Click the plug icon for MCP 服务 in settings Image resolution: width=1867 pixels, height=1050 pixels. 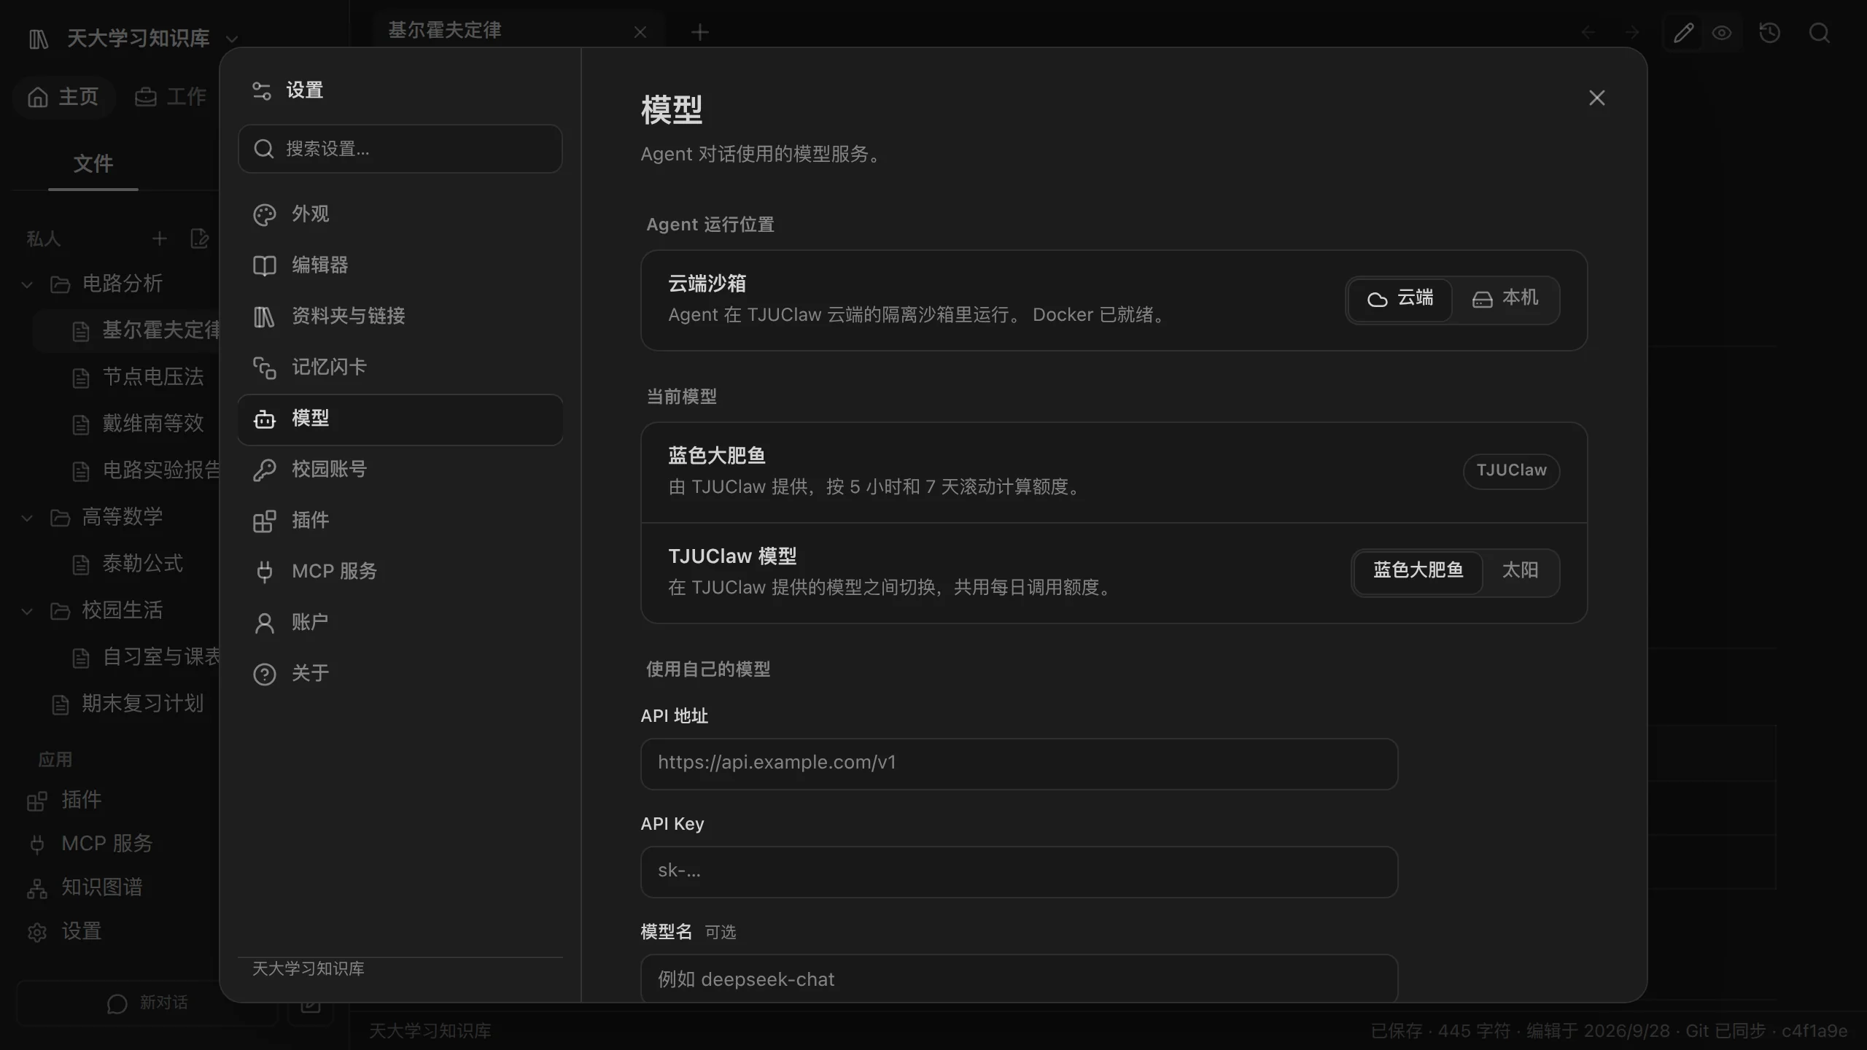(x=264, y=572)
